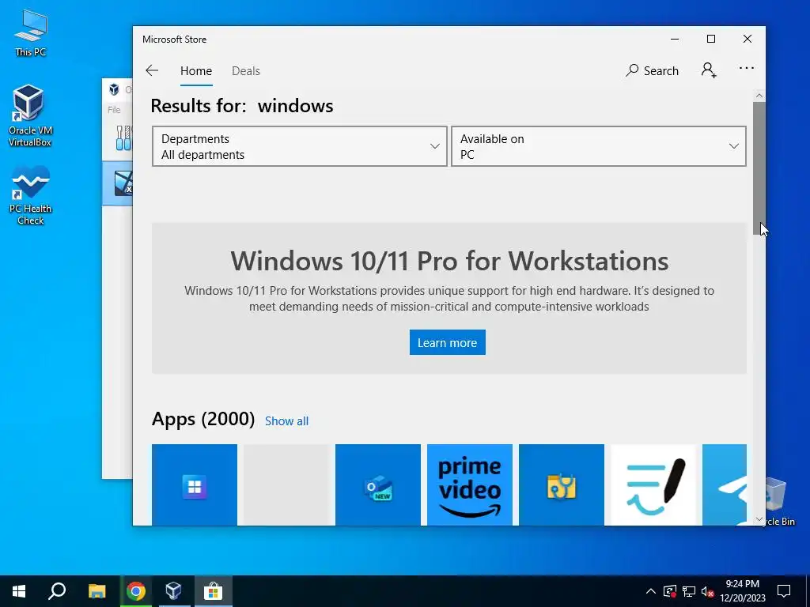Click the scrollbar down arrow
This screenshot has width=810, height=607.
759,519
